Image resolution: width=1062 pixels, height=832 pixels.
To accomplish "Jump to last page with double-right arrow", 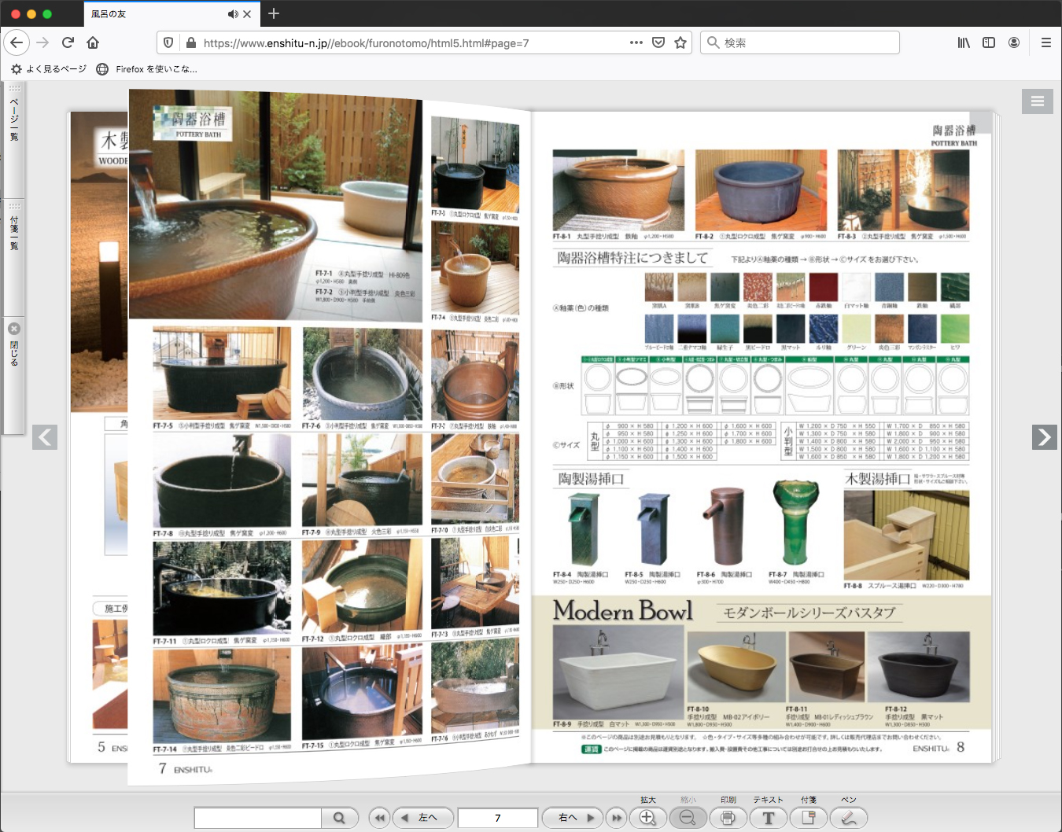I will click(617, 818).
